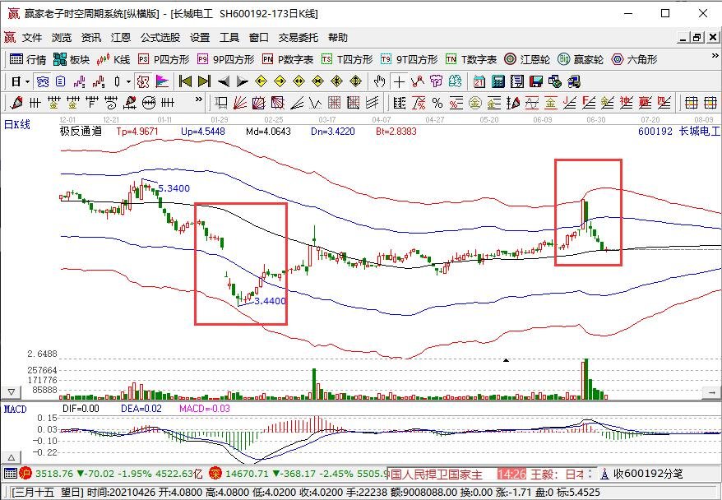
Task: Open the 帮助 menu
Action: [x=338, y=37]
